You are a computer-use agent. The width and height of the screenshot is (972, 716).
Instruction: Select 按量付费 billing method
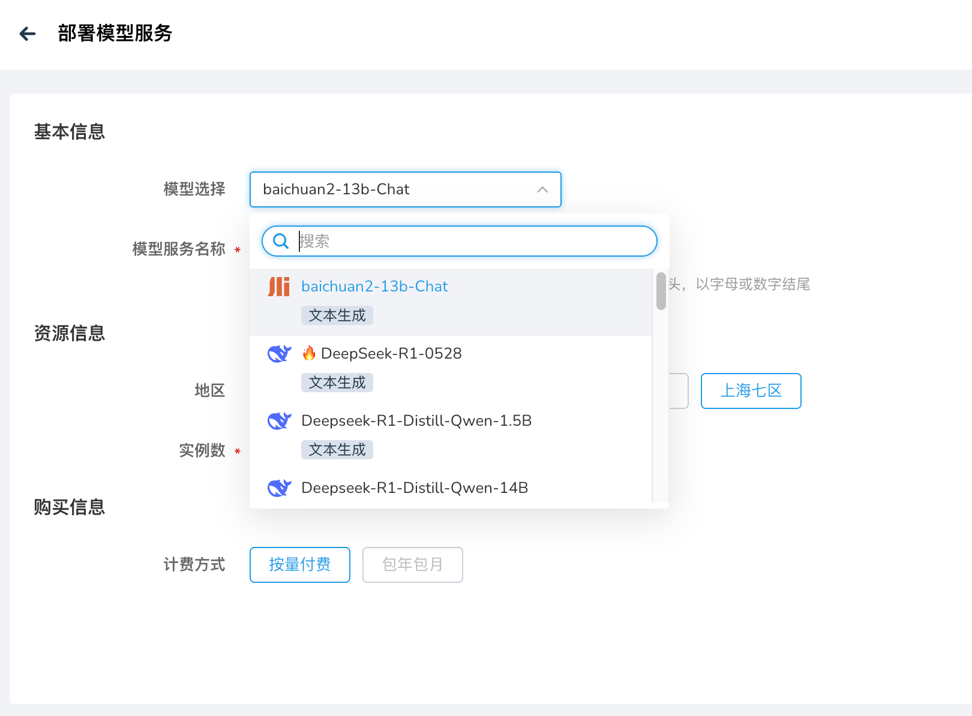pyautogui.click(x=300, y=565)
